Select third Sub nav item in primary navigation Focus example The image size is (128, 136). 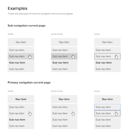[x=107, y=120]
